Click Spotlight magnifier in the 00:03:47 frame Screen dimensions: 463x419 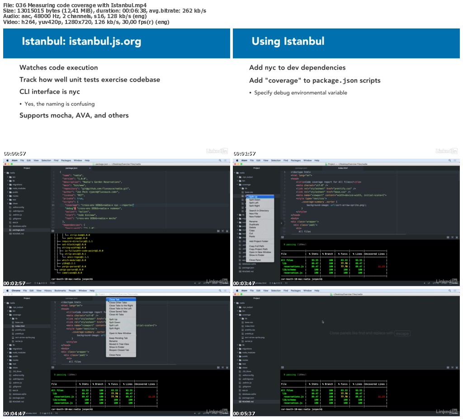[450, 160]
